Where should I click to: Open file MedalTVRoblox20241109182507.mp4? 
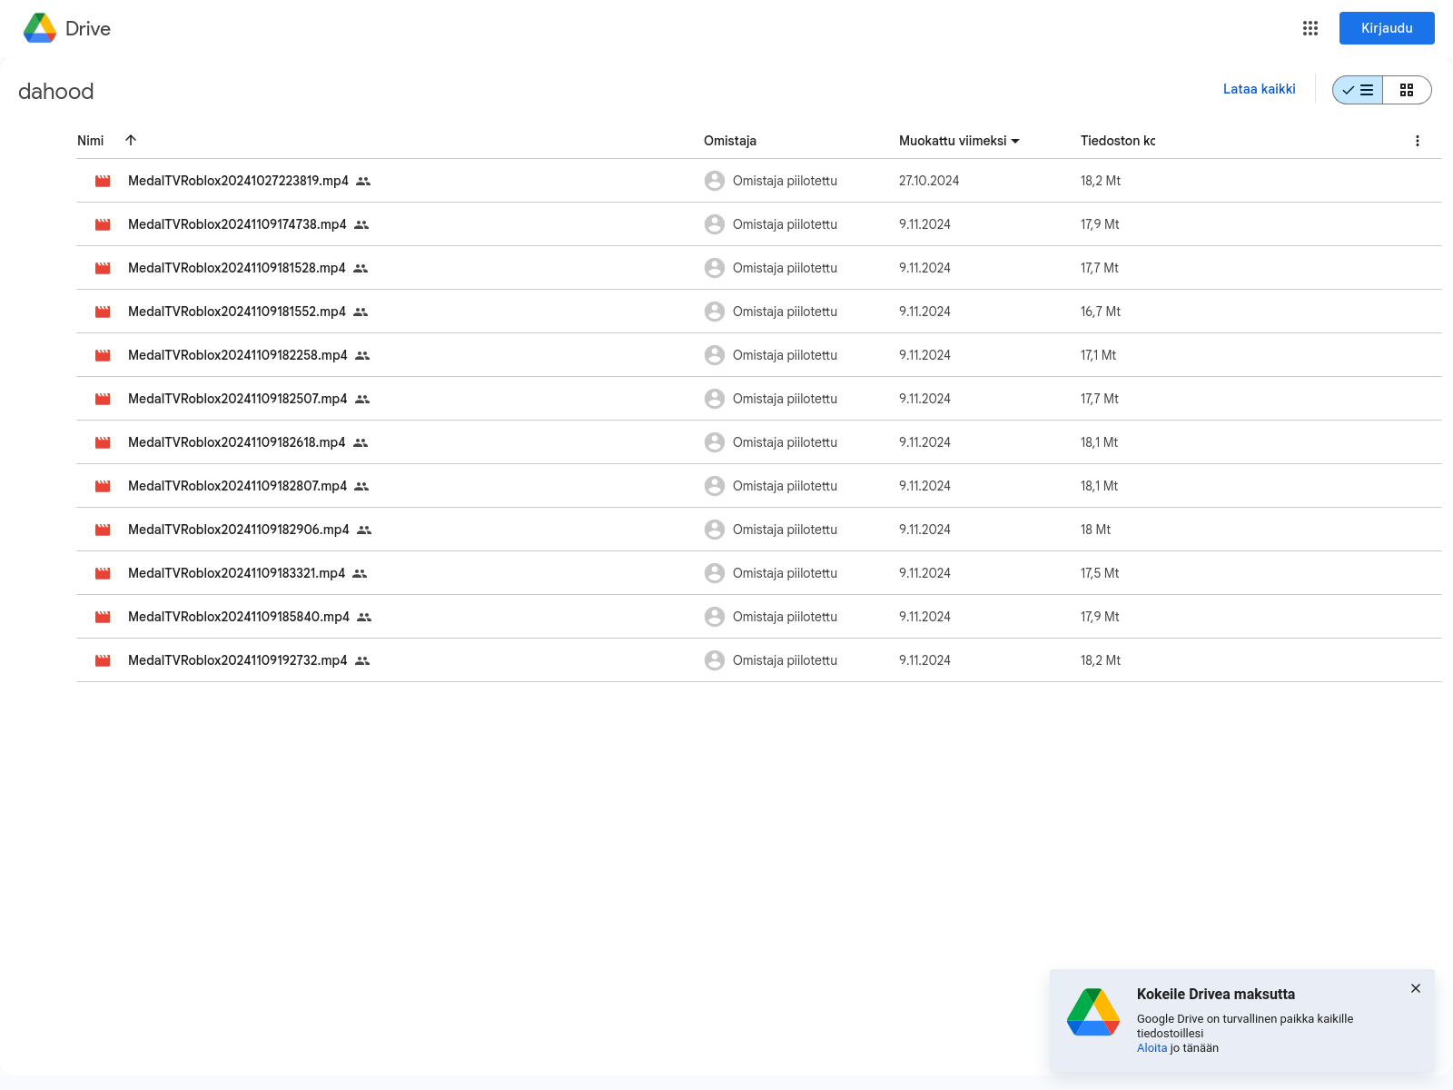tap(238, 399)
